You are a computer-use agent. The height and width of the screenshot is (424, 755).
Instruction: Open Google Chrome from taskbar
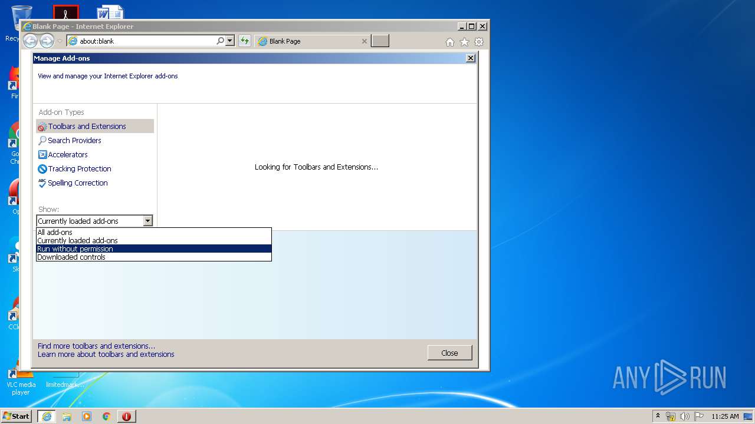coord(106,416)
